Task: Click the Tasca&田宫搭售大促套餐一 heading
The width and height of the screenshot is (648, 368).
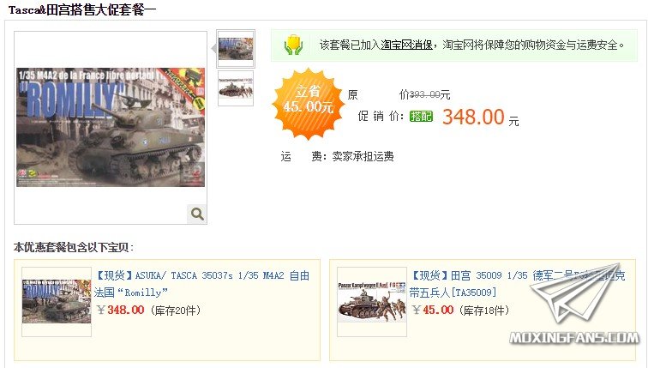Action: click(82, 9)
